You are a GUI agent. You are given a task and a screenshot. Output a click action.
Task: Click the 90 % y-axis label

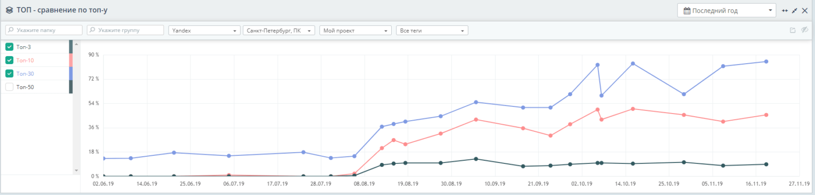click(94, 54)
